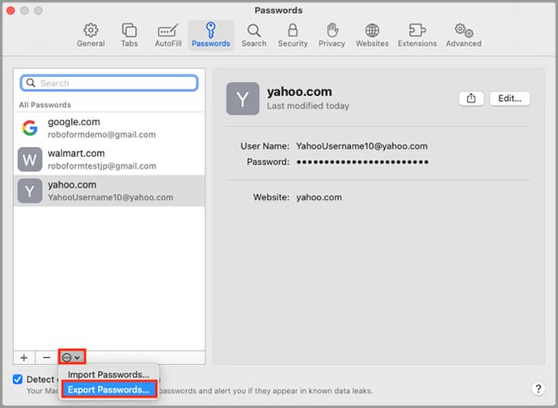The height and width of the screenshot is (408, 558).
Task: Click the magnifier icon in search field
Action: click(x=31, y=82)
